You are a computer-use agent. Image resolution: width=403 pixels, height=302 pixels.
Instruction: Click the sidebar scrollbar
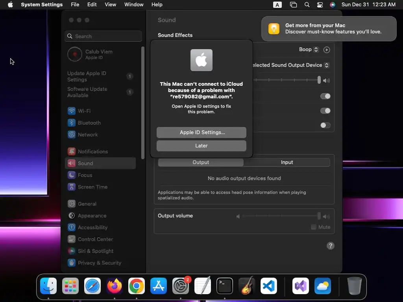(x=143, y=103)
